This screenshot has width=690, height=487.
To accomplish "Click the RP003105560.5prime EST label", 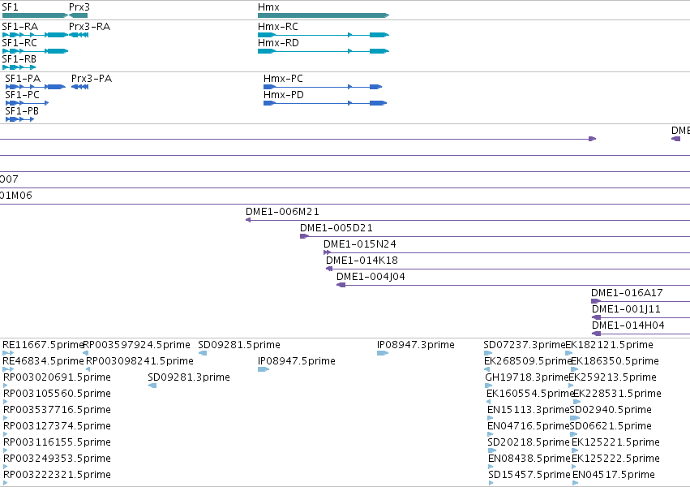I will click(x=57, y=394).
